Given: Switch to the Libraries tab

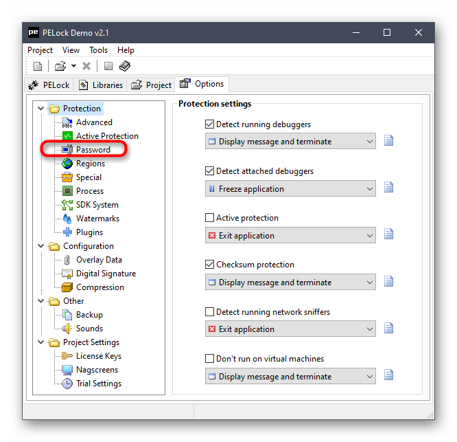Looking at the screenshot, I should [x=100, y=85].
